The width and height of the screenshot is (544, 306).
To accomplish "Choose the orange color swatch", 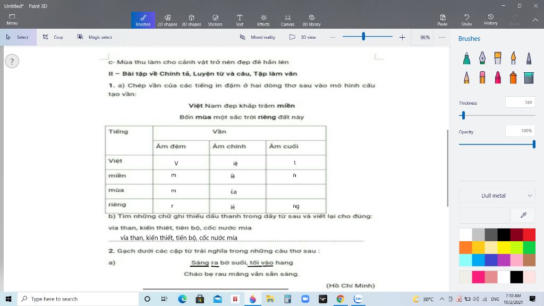I will coord(465,248).
